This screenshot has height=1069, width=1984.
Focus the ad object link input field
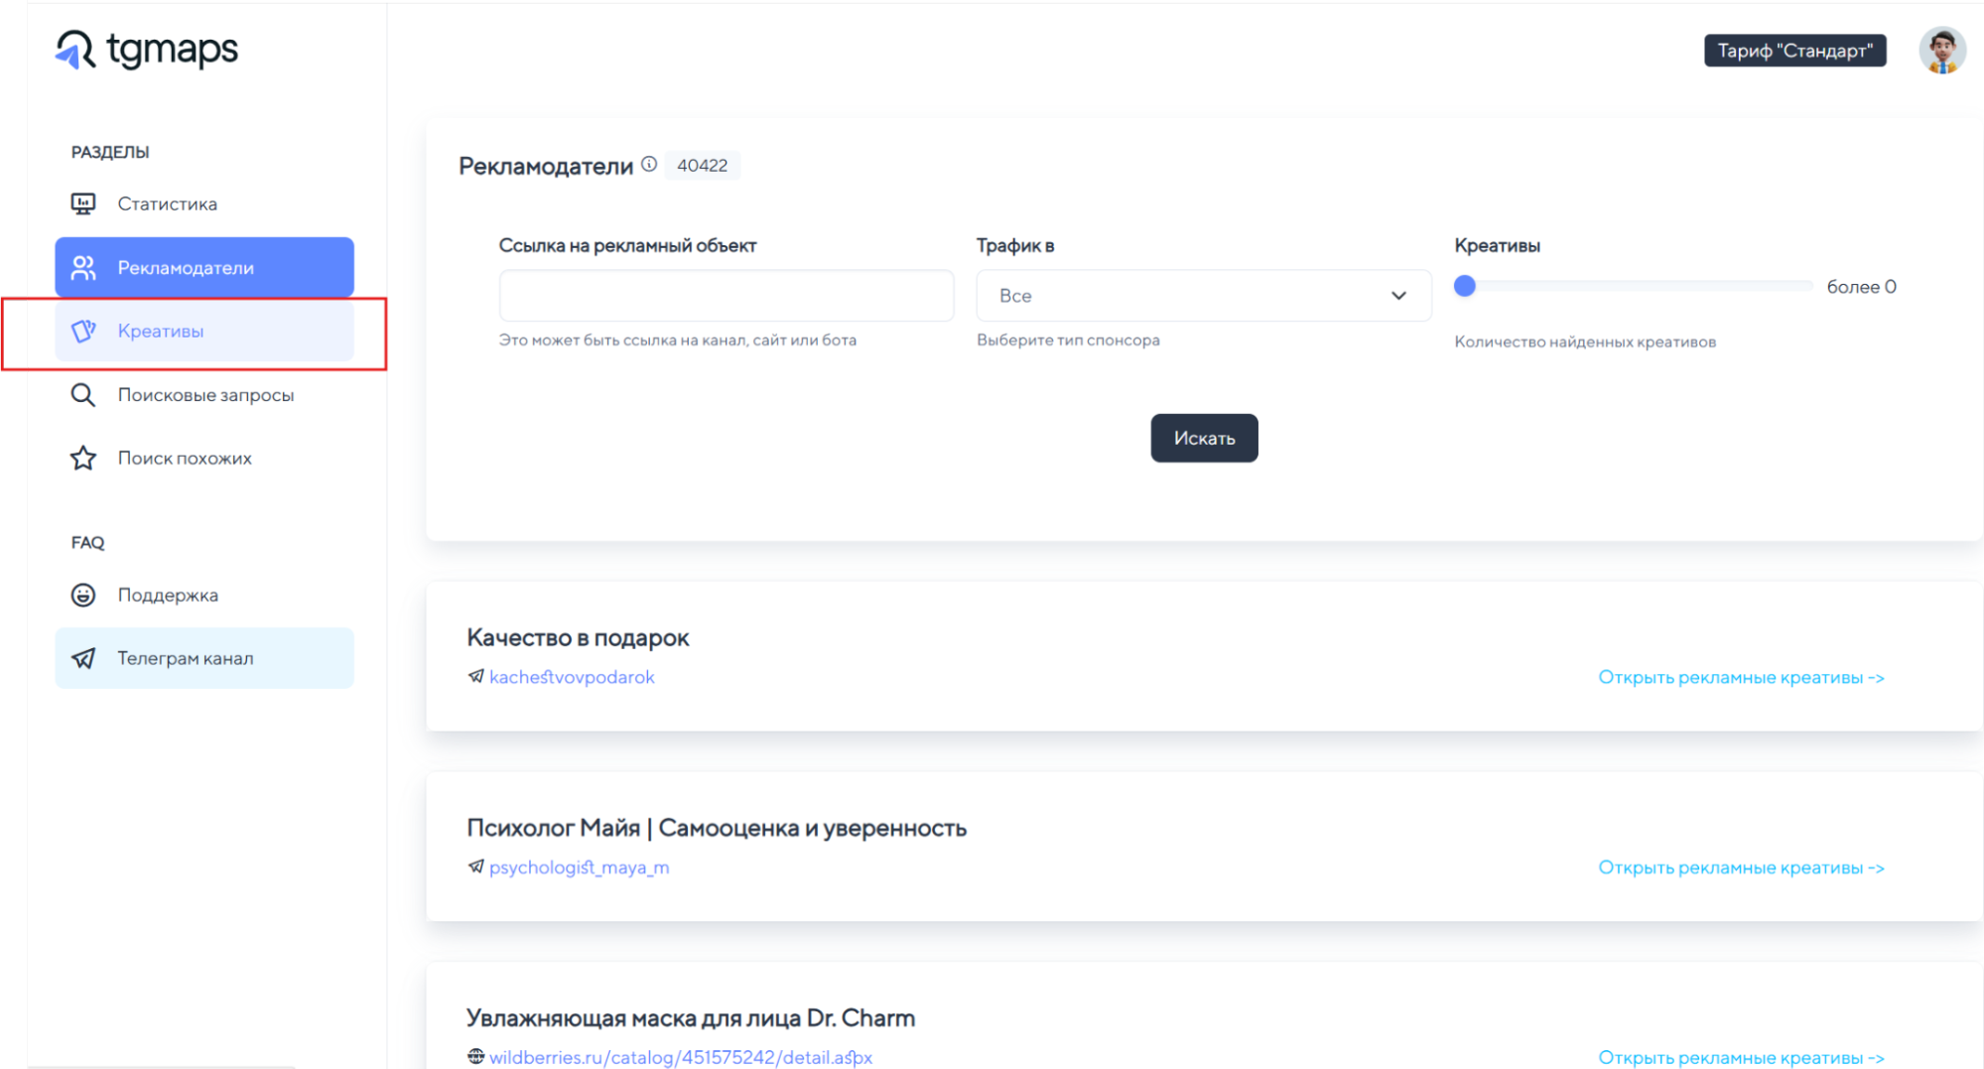(726, 296)
